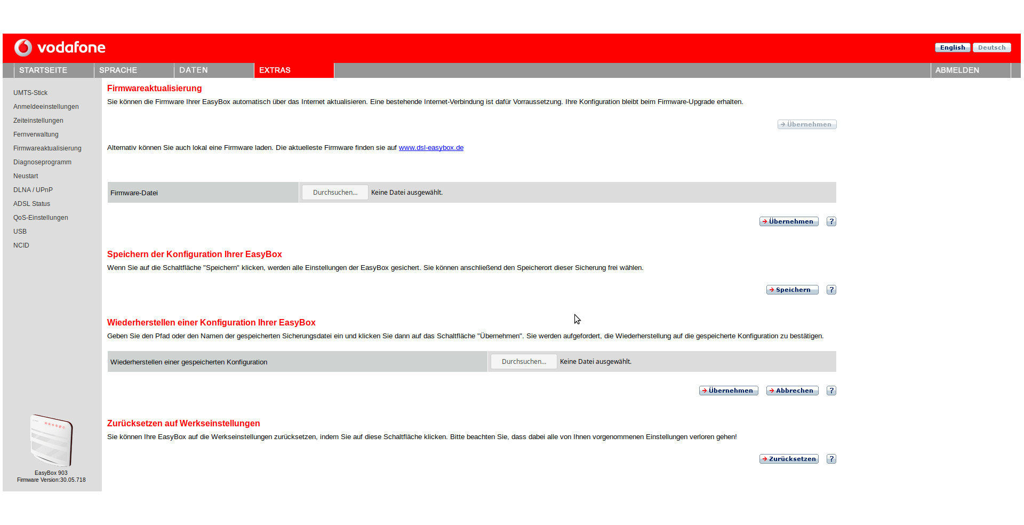Open help icon next to Zurücksetzen
Screen dimensions: 1024x525
pyautogui.click(x=831, y=459)
